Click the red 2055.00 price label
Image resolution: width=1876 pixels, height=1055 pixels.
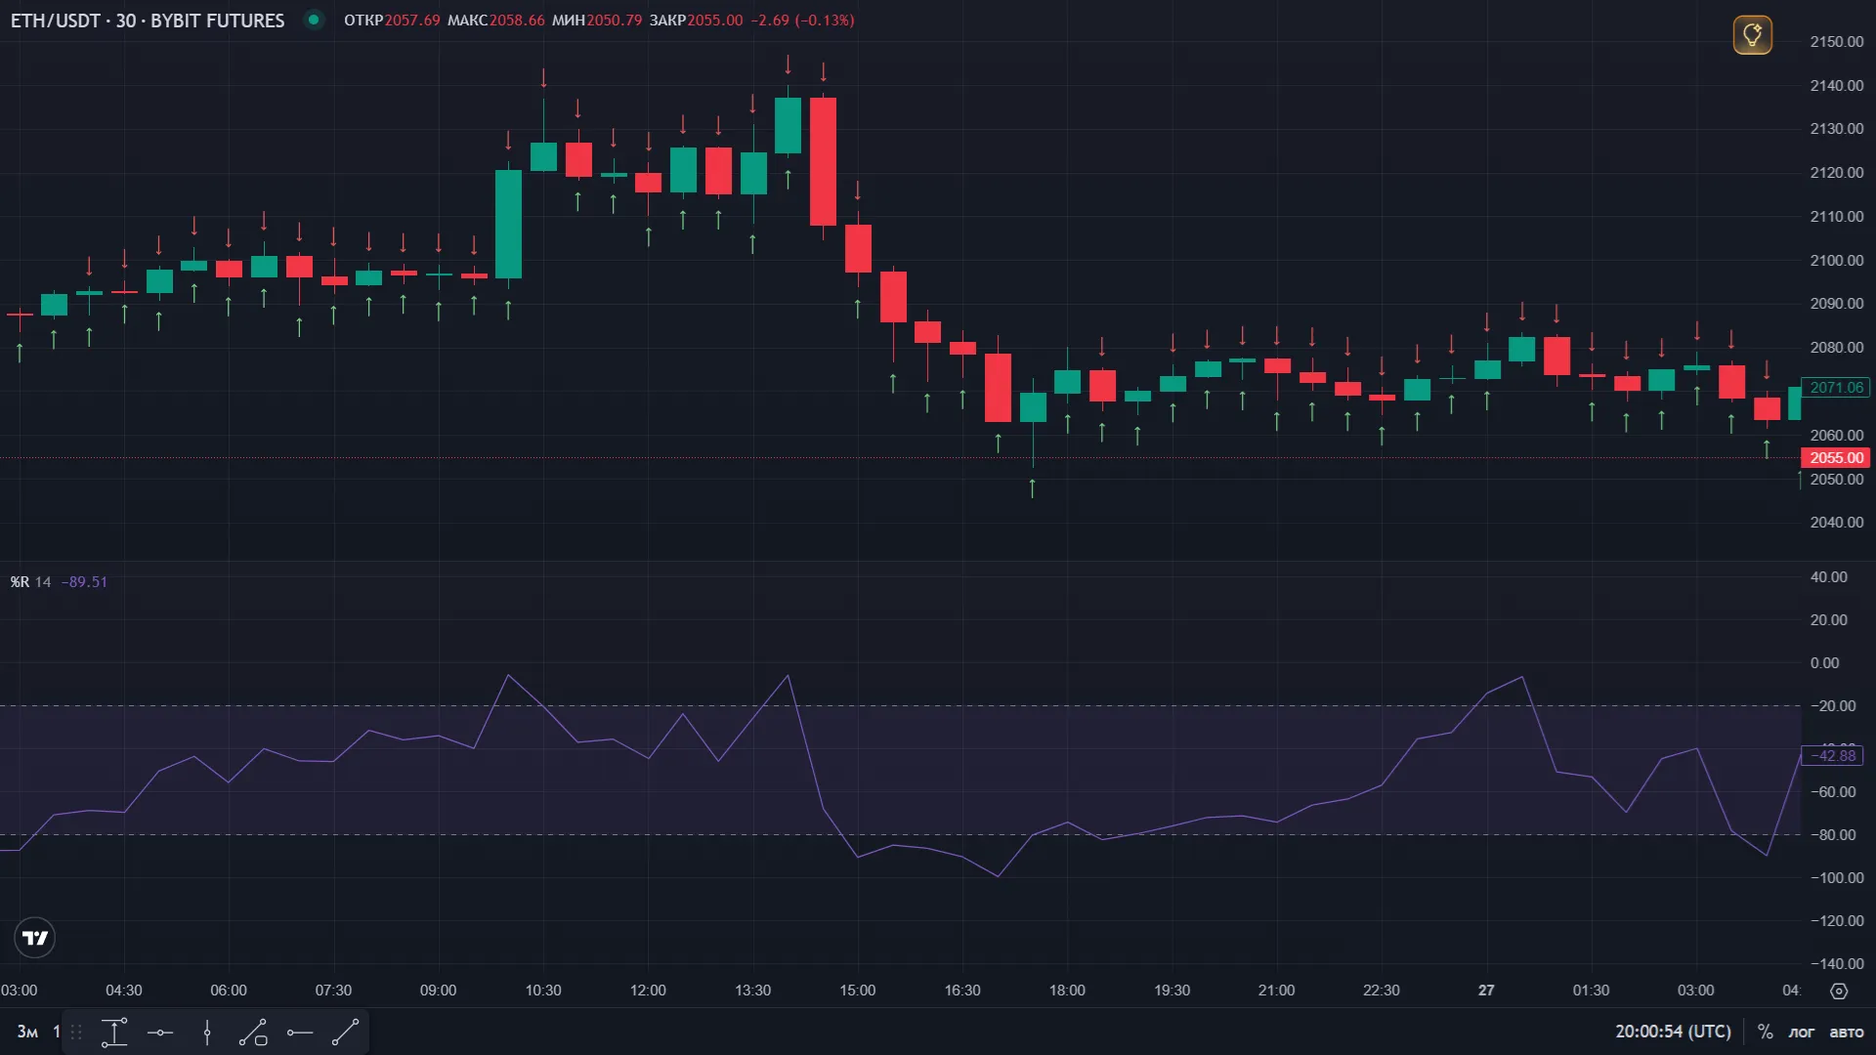1836,458
